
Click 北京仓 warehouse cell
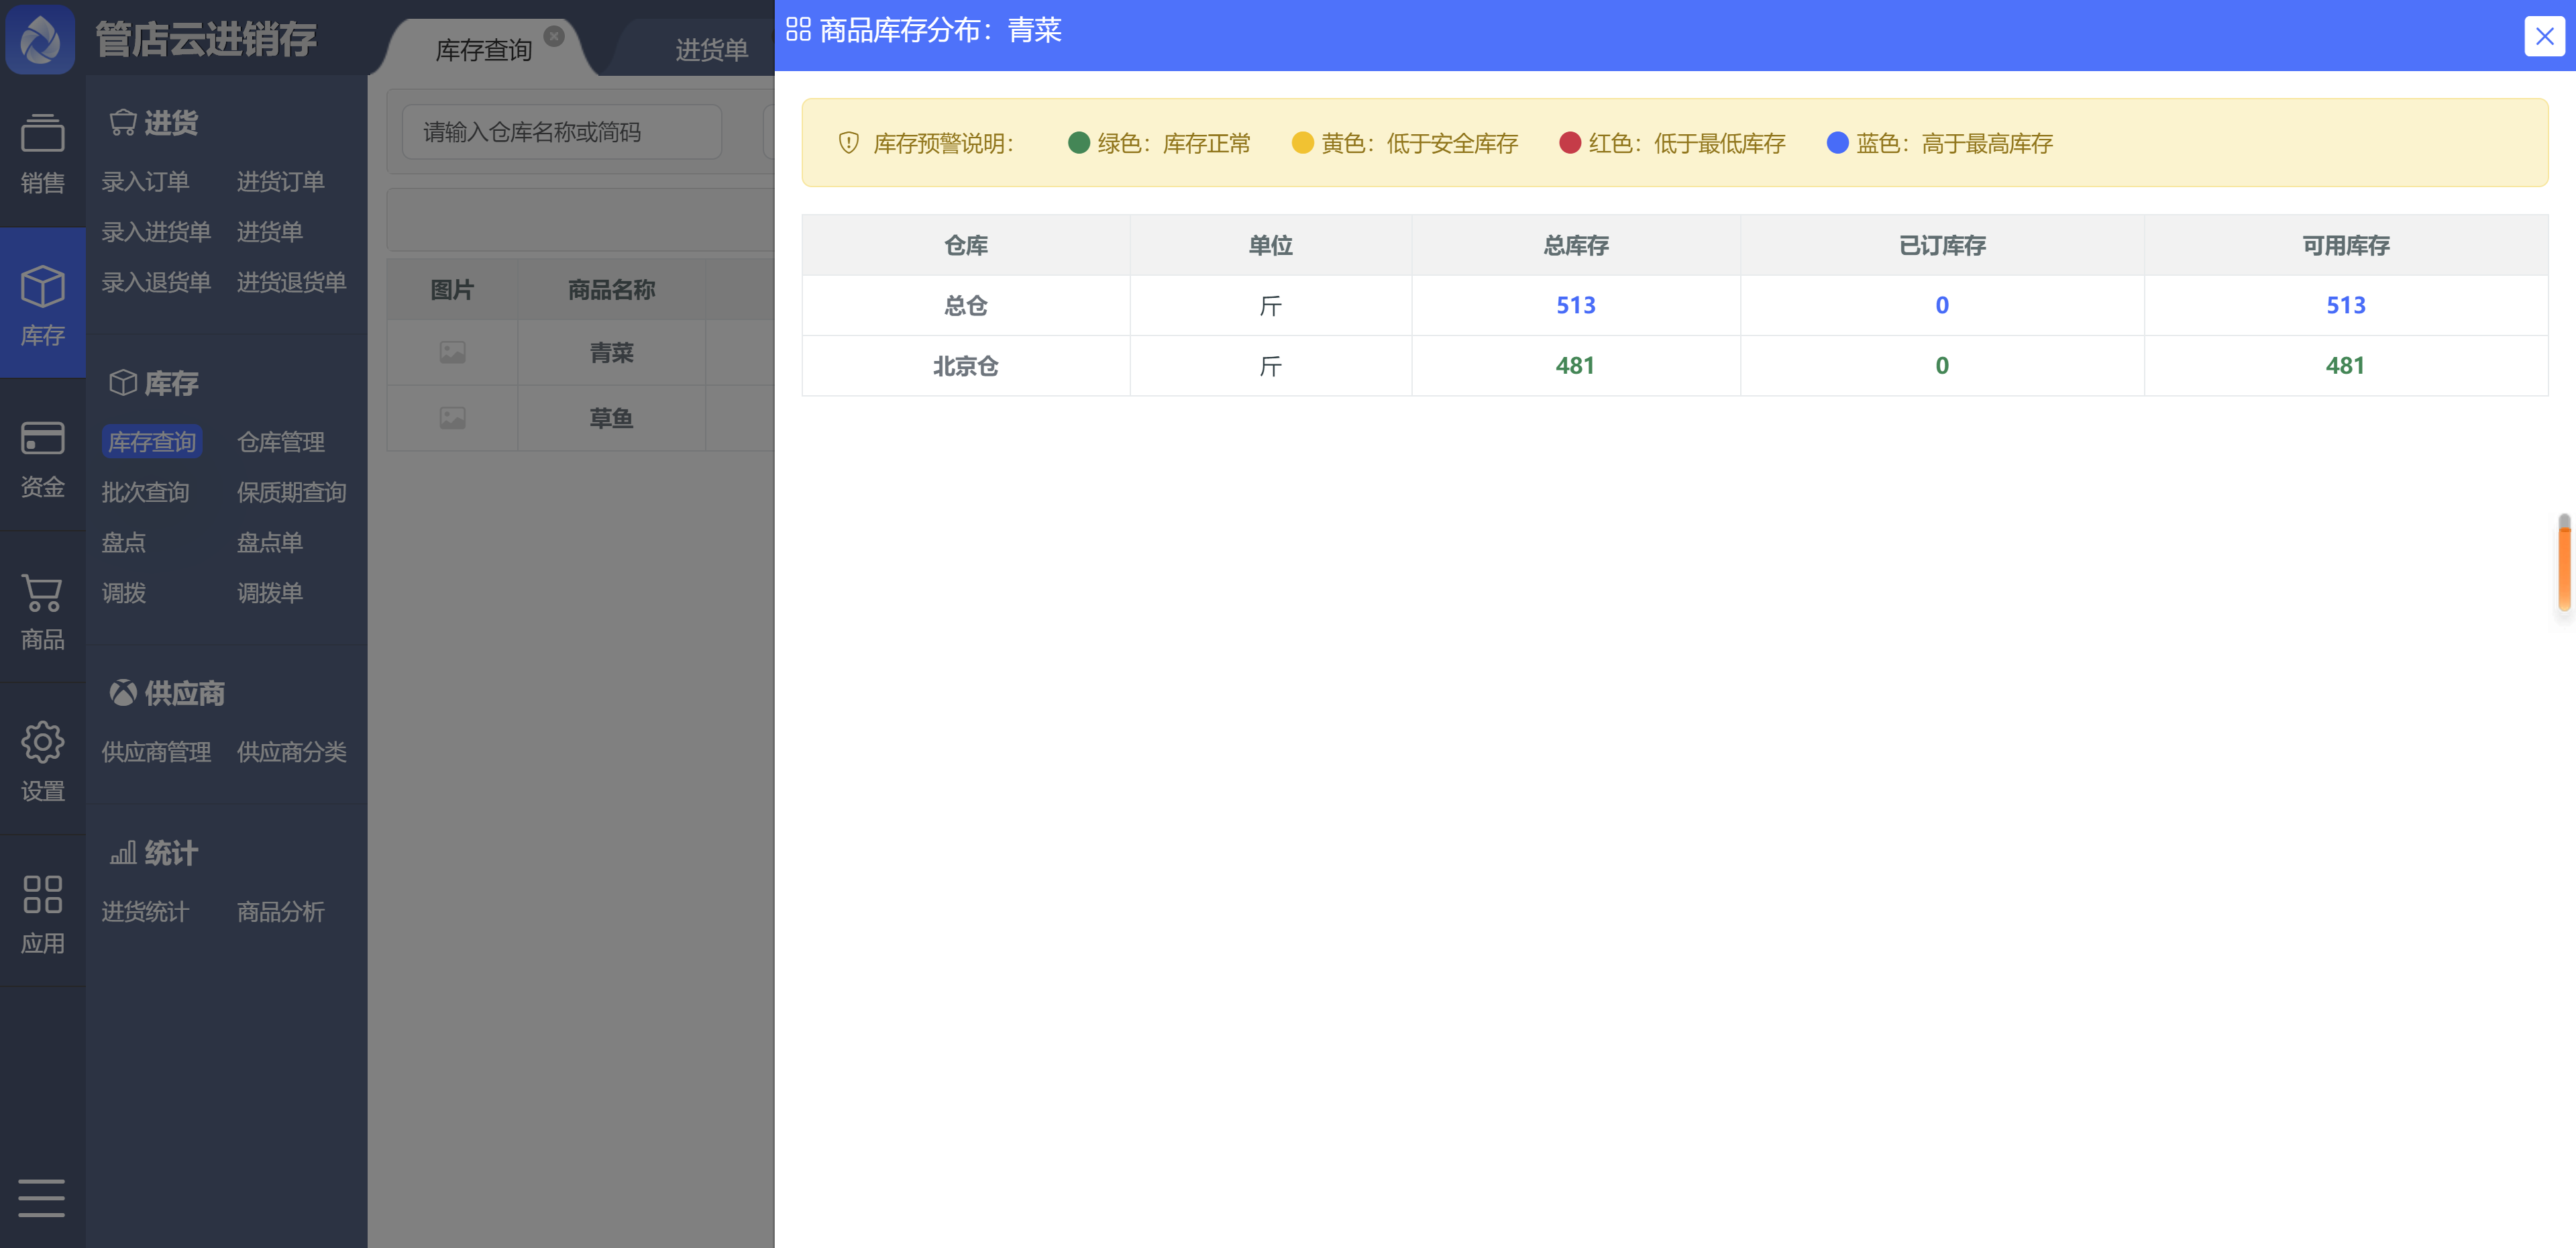pos(966,366)
